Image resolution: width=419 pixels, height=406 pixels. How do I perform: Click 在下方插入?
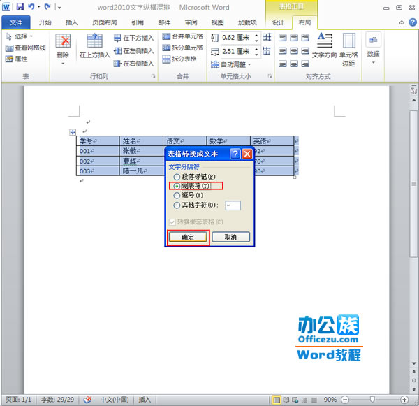point(134,38)
